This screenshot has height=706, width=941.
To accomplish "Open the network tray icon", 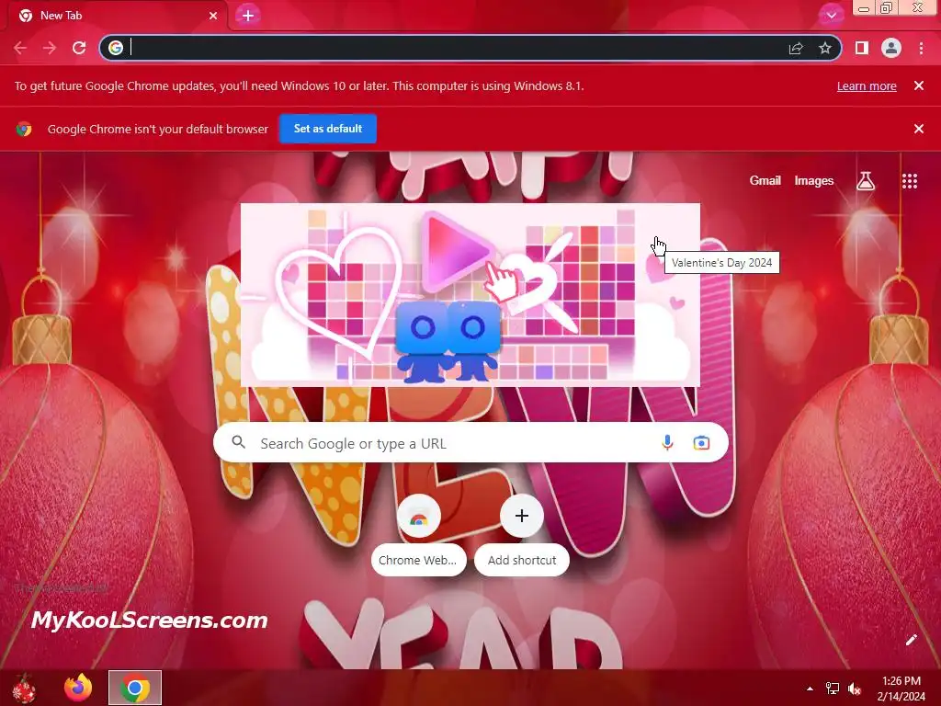I will tap(833, 689).
